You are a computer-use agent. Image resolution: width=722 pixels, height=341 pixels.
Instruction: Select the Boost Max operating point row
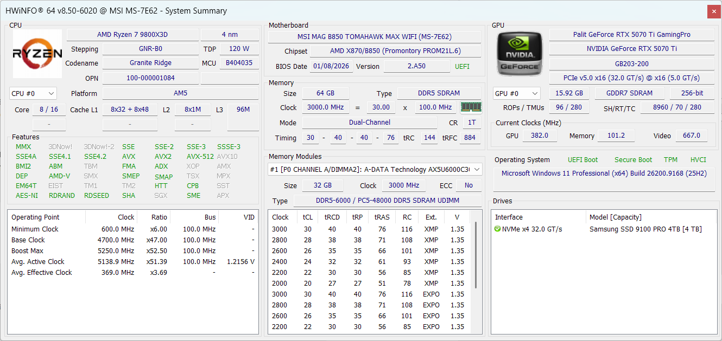133,251
